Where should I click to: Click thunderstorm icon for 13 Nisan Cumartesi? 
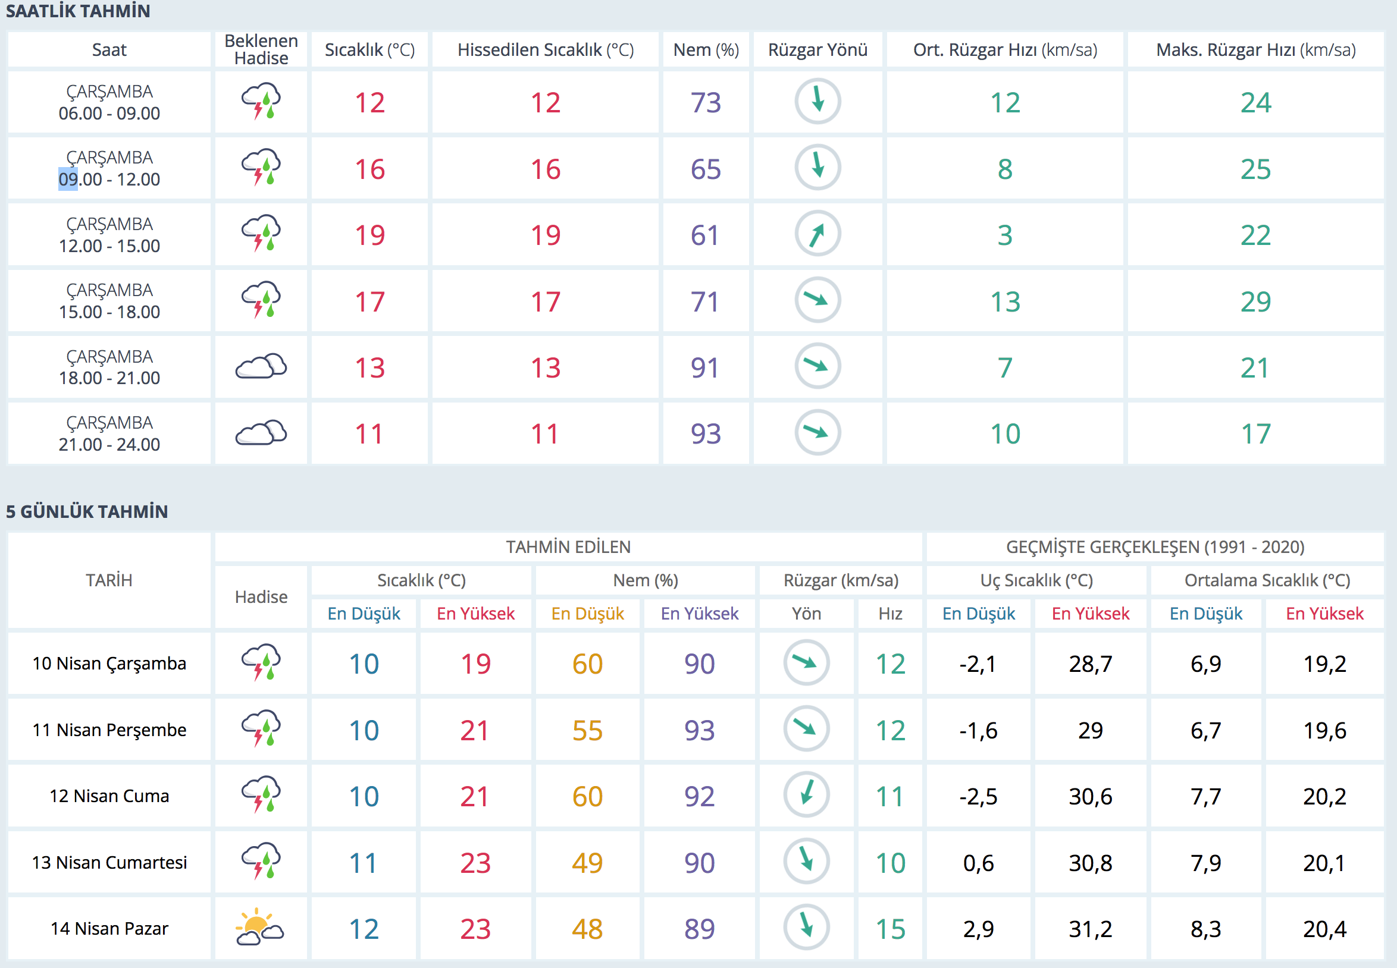pos(261,861)
